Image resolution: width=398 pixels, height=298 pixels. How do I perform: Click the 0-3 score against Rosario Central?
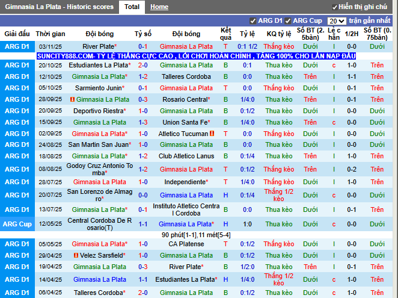point(143,99)
